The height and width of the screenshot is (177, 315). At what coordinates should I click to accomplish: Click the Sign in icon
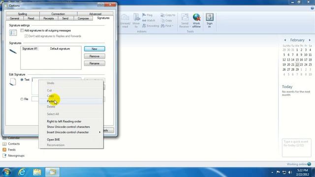pos(210,17)
